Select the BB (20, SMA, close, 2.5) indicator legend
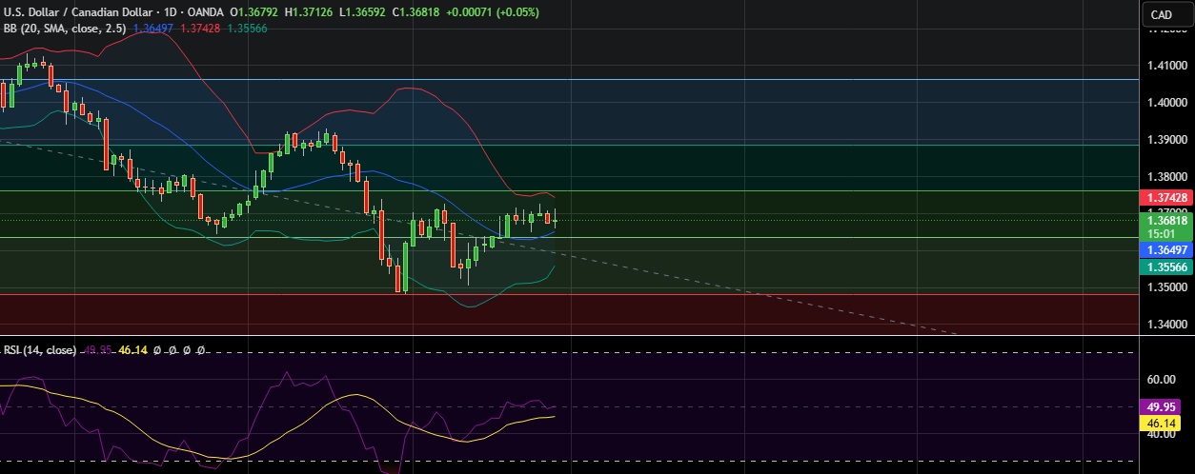This screenshot has height=474, width=1195. (x=66, y=29)
